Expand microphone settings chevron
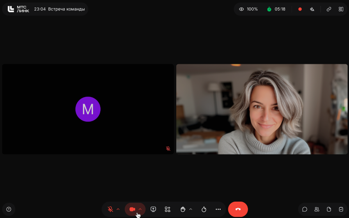Viewport: 349px width, 218px height. [118, 209]
